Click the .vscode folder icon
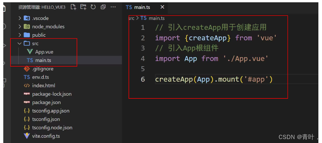The width and height of the screenshot is (322, 143). pyautogui.click(x=27, y=18)
